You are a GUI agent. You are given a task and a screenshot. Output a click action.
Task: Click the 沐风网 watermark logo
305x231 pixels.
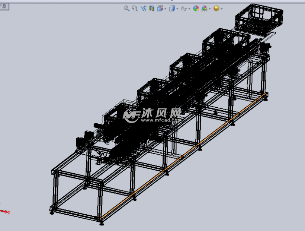click(x=152, y=115)
